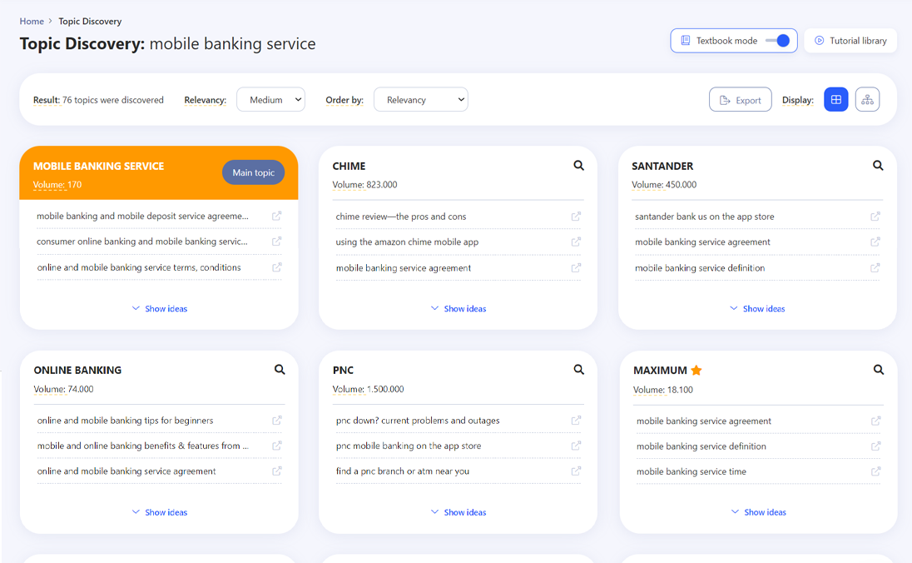Click 'online and mobile banking tips for beginners' text

[125, 421]
